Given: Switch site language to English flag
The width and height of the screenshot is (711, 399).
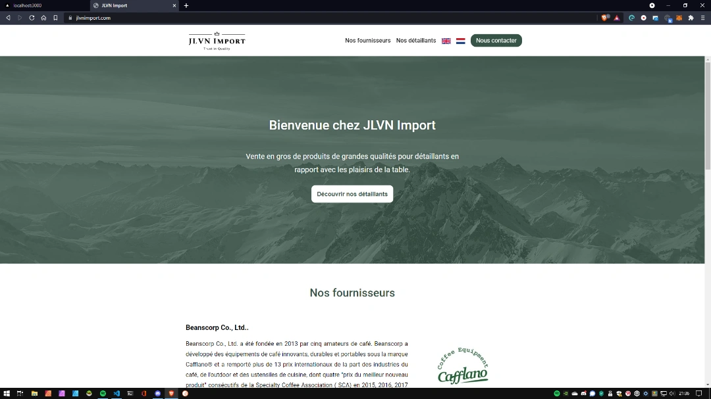Looking at the screenshot, I should [446, 41].
